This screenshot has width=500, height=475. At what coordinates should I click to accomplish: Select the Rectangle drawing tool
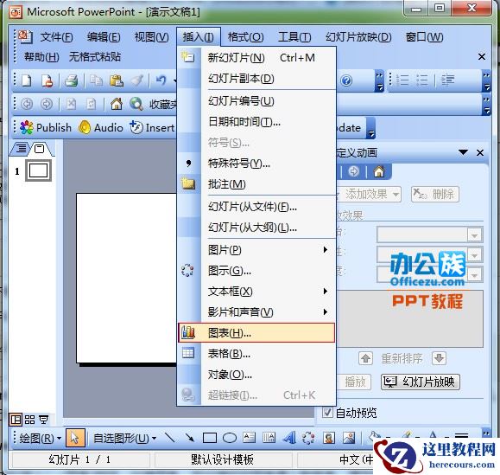click(x=210, y=438)
